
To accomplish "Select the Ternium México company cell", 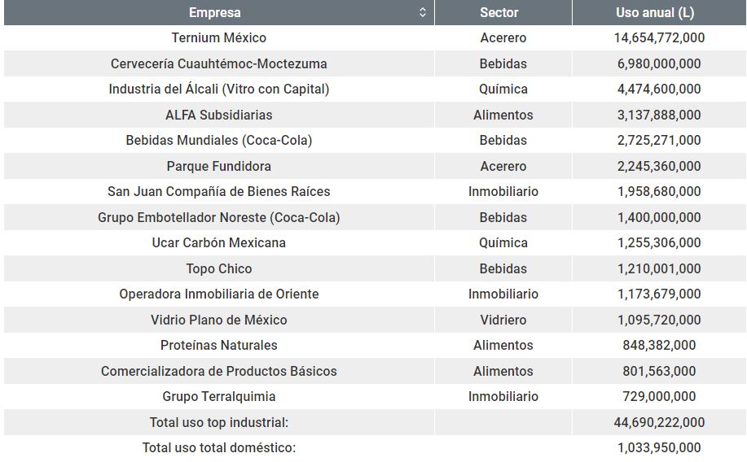I will pos(218,38).
